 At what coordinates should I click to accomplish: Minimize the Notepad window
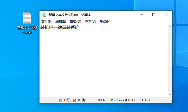(141, 15)
